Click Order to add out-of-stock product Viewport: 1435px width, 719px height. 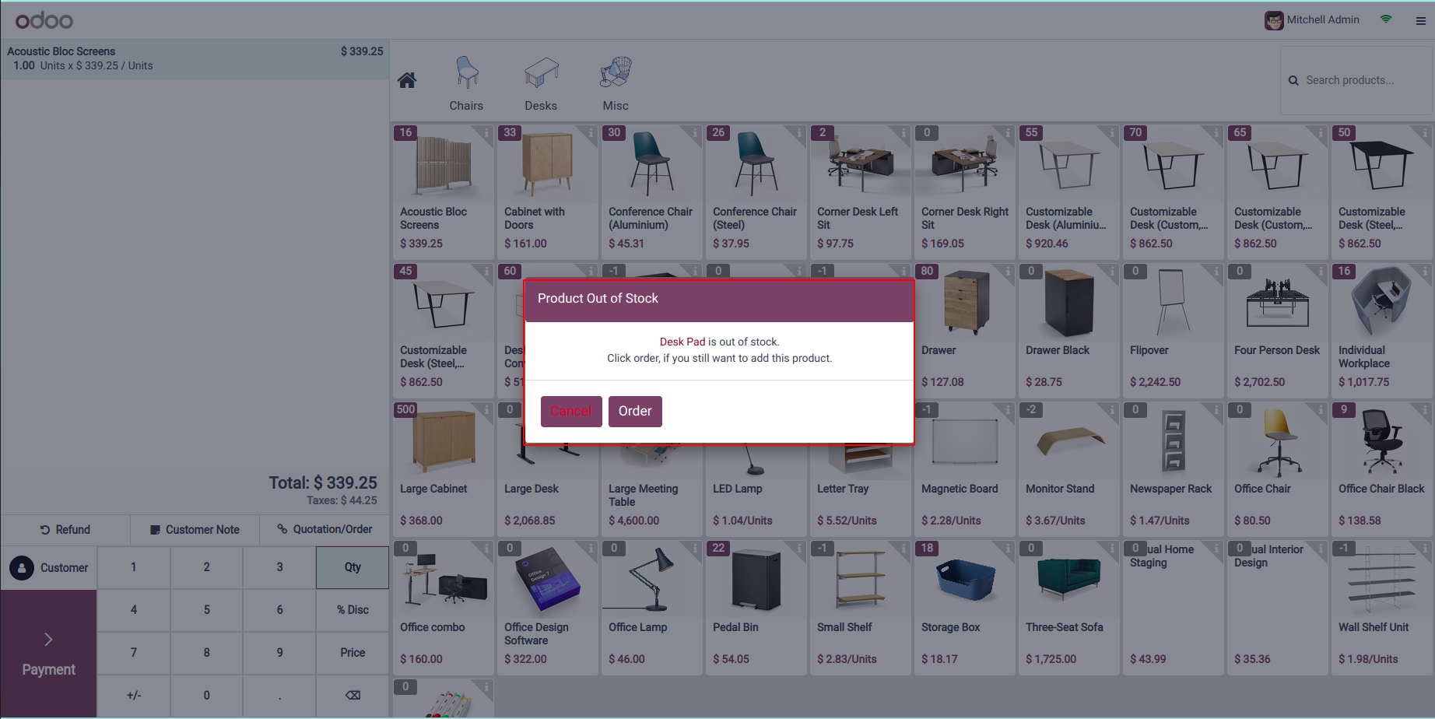click(x=635, y=411)
